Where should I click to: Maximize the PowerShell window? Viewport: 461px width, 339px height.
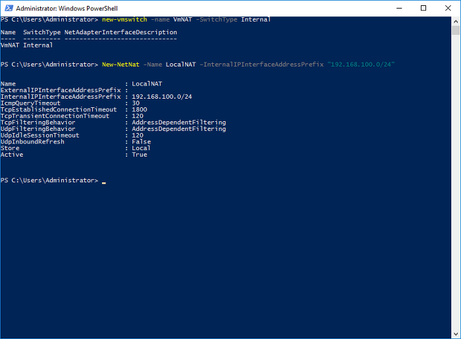[423, 8]
